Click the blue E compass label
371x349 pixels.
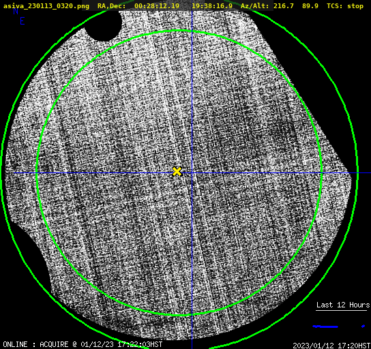(23, 21)
